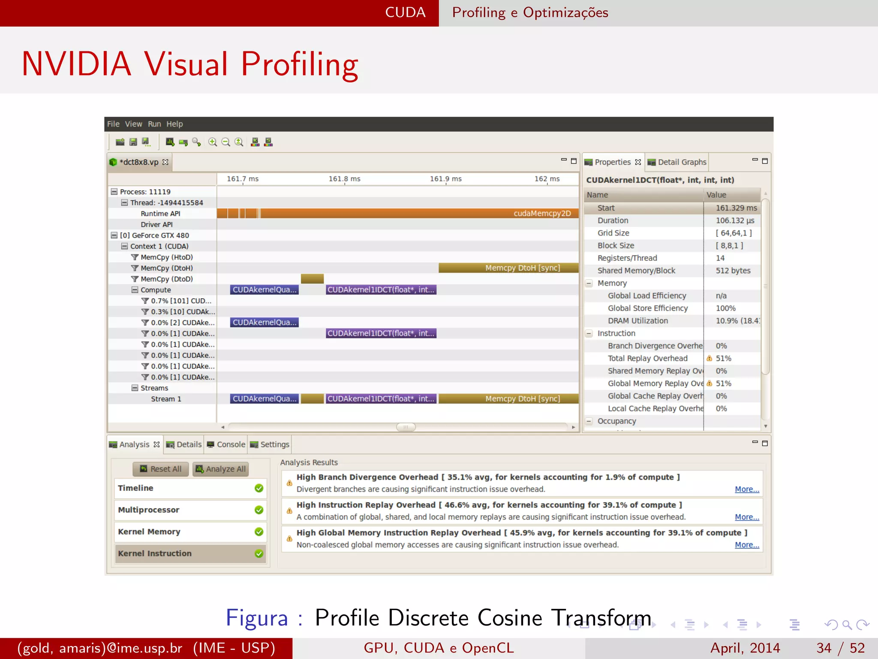This screenshot has width=878, height=659.
Task: Toggle stream color mode S icon
Action: (x=268, y=142)
